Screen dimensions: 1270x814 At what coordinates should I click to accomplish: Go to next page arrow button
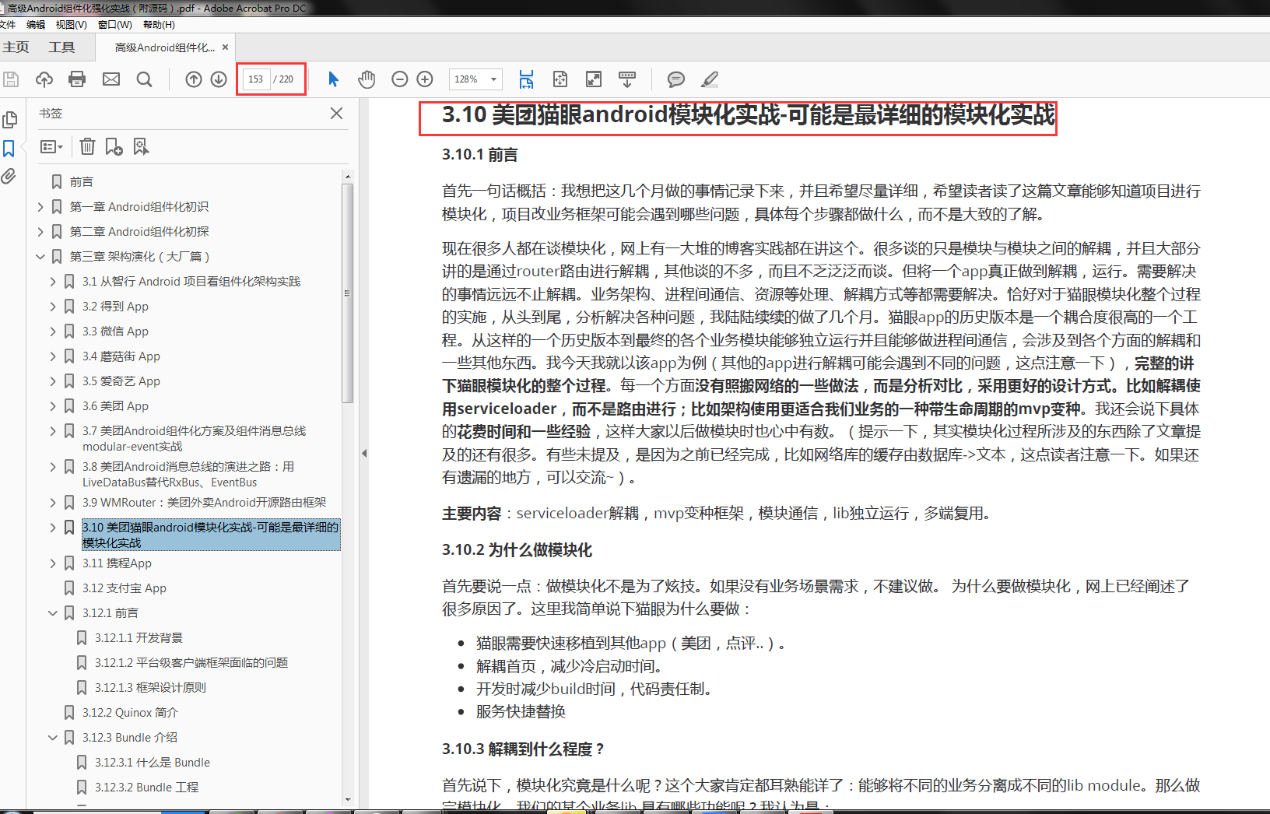coord(219,79)
